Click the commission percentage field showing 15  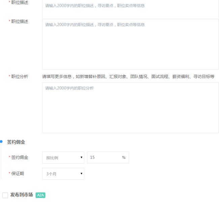click(108, 158)
